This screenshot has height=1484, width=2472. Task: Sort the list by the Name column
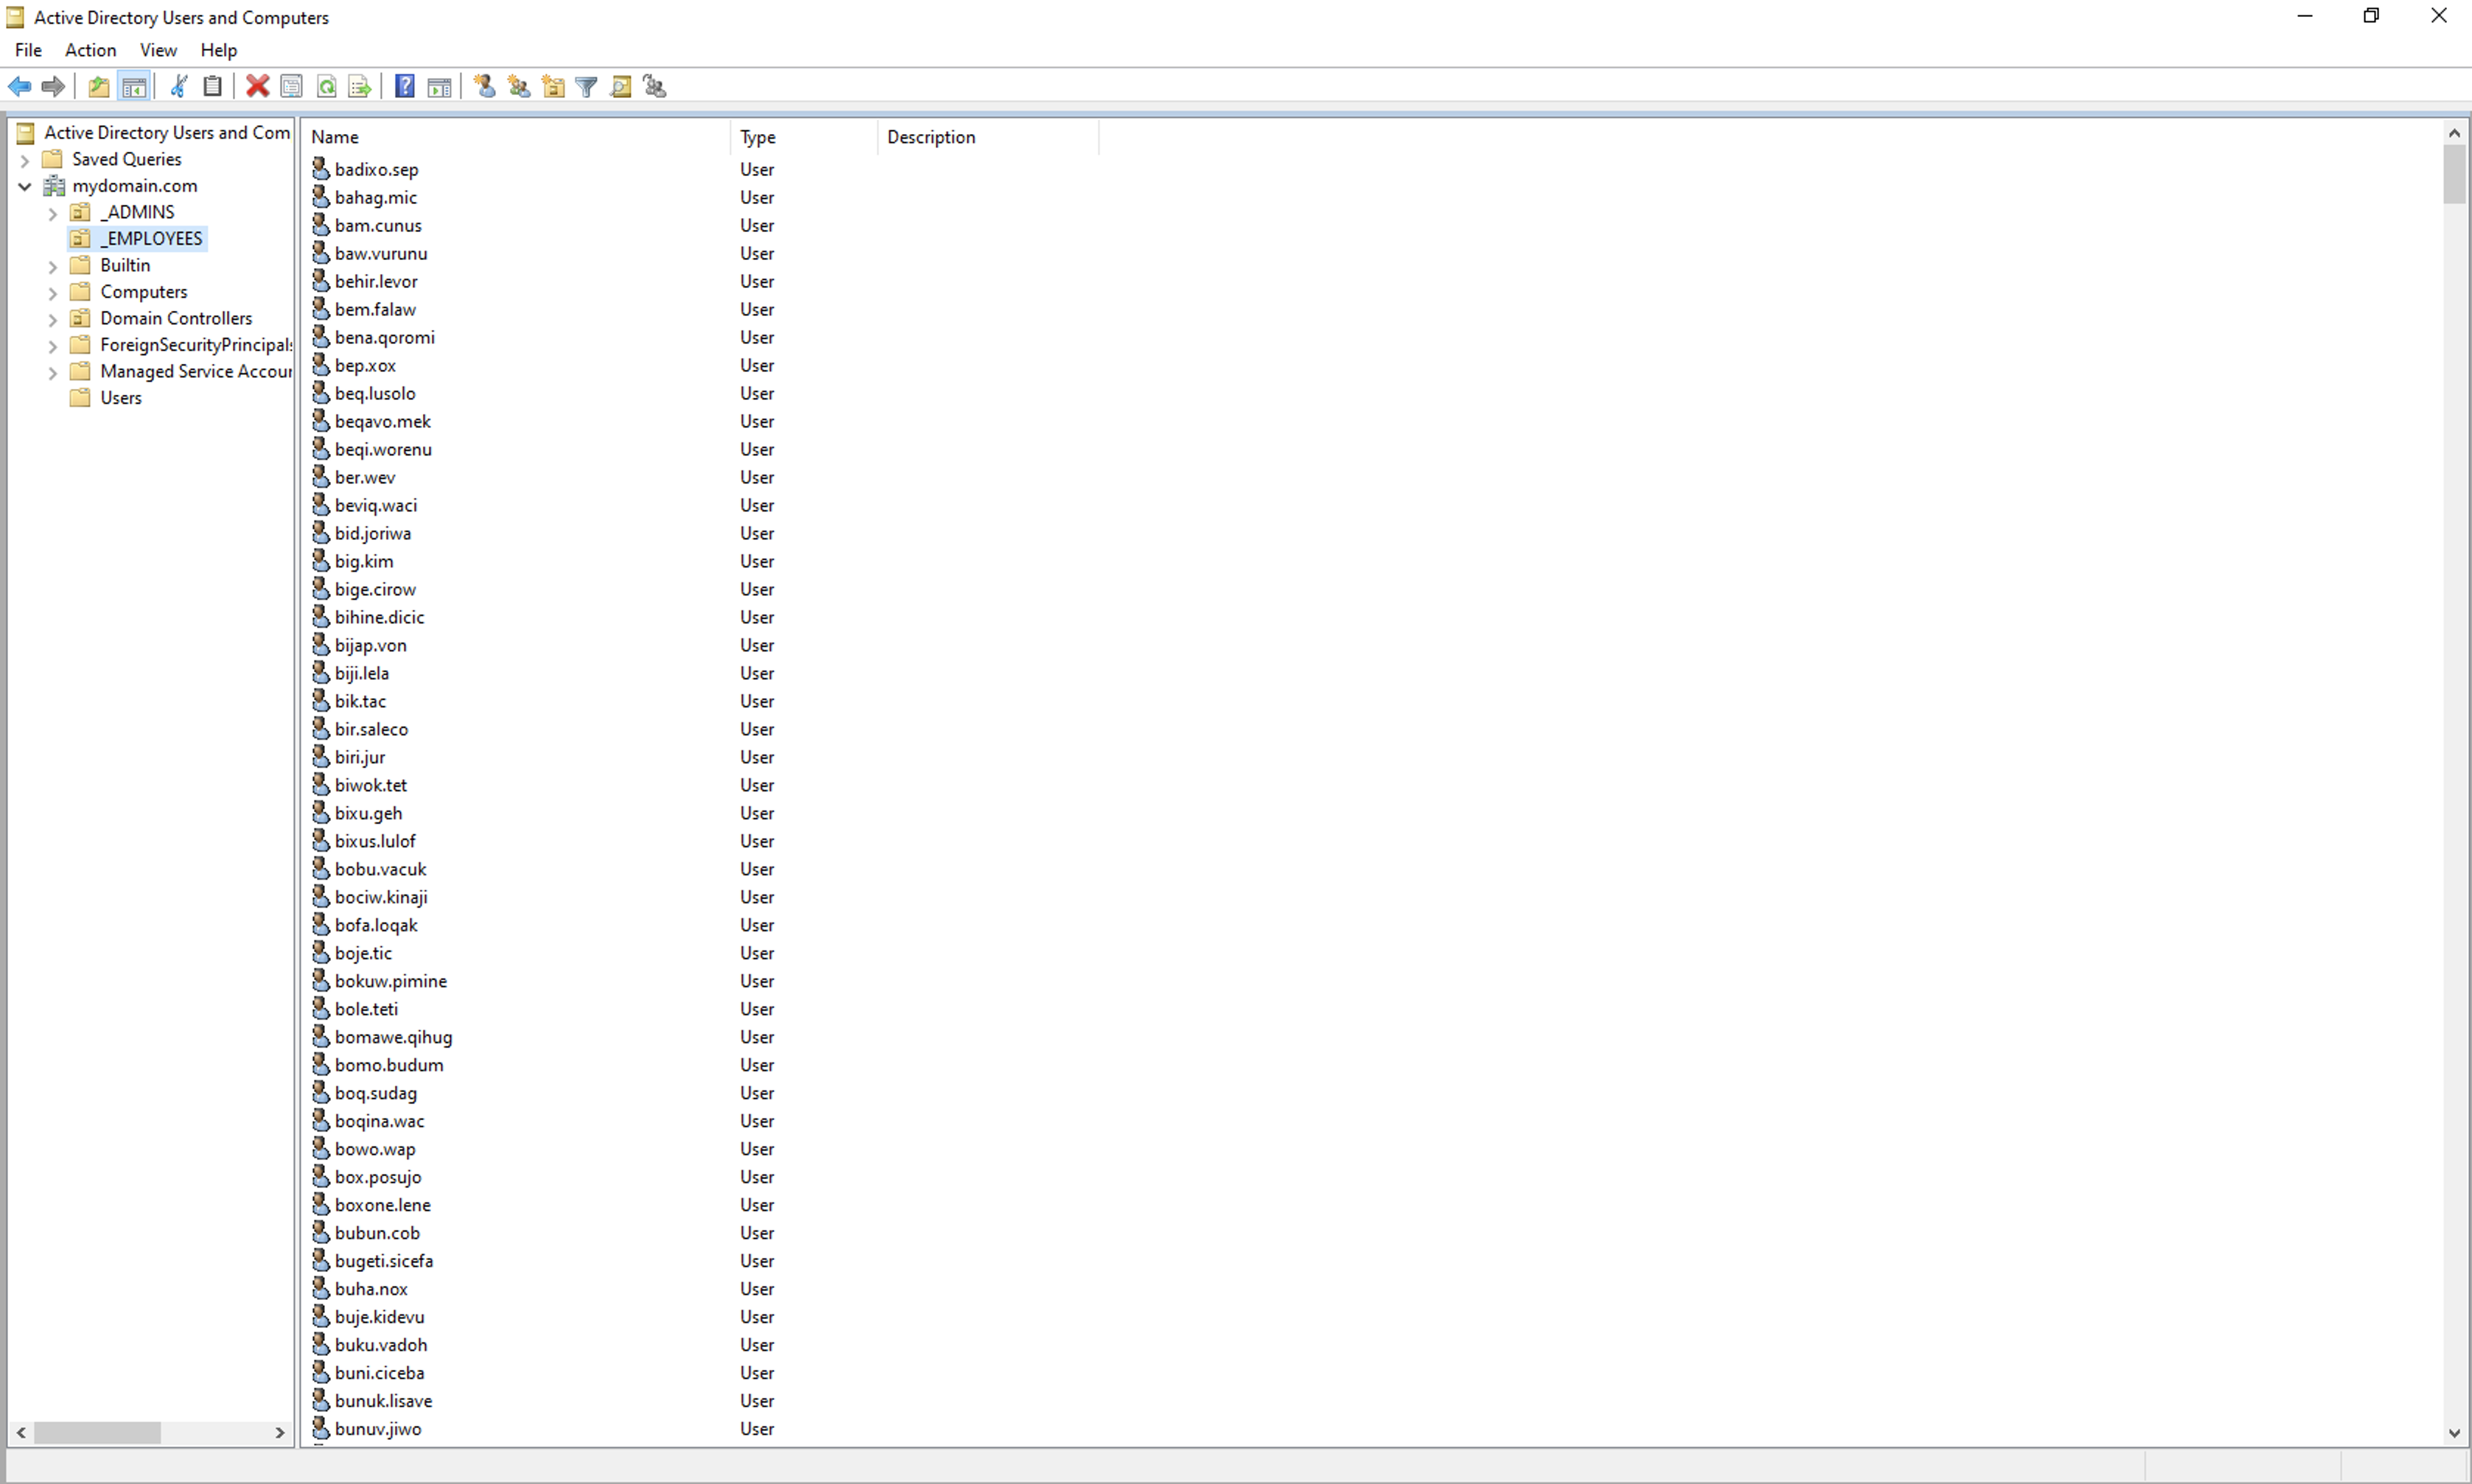point(516,137)
